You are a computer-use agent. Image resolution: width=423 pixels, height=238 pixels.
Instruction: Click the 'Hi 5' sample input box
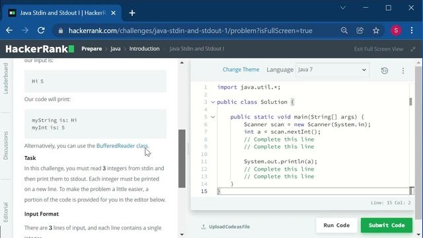pyautogui.click(x=95, y=81)
